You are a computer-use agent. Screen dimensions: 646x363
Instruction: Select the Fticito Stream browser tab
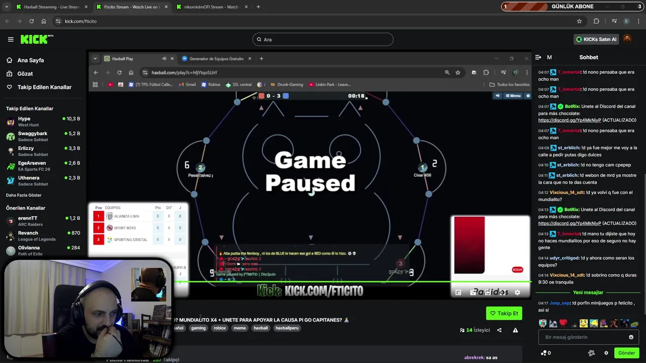point(131,7)
